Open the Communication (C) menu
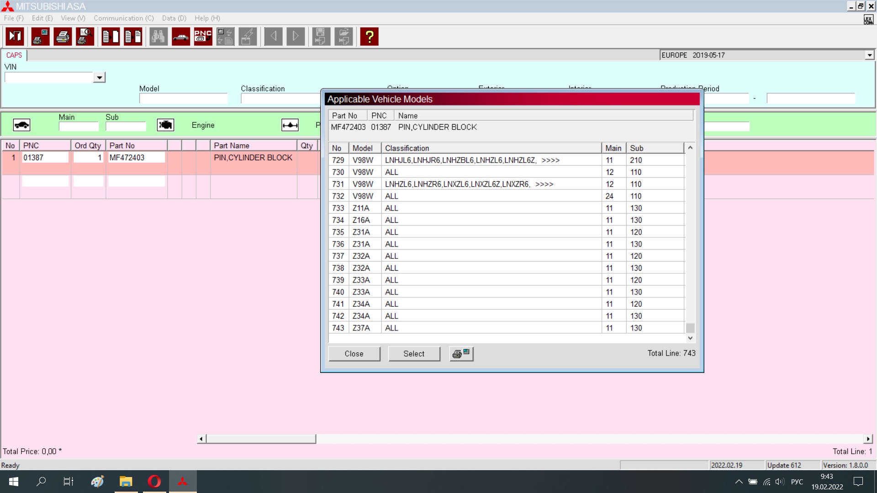The height and width of the screenshot is (493, 877). click(123, 18)
